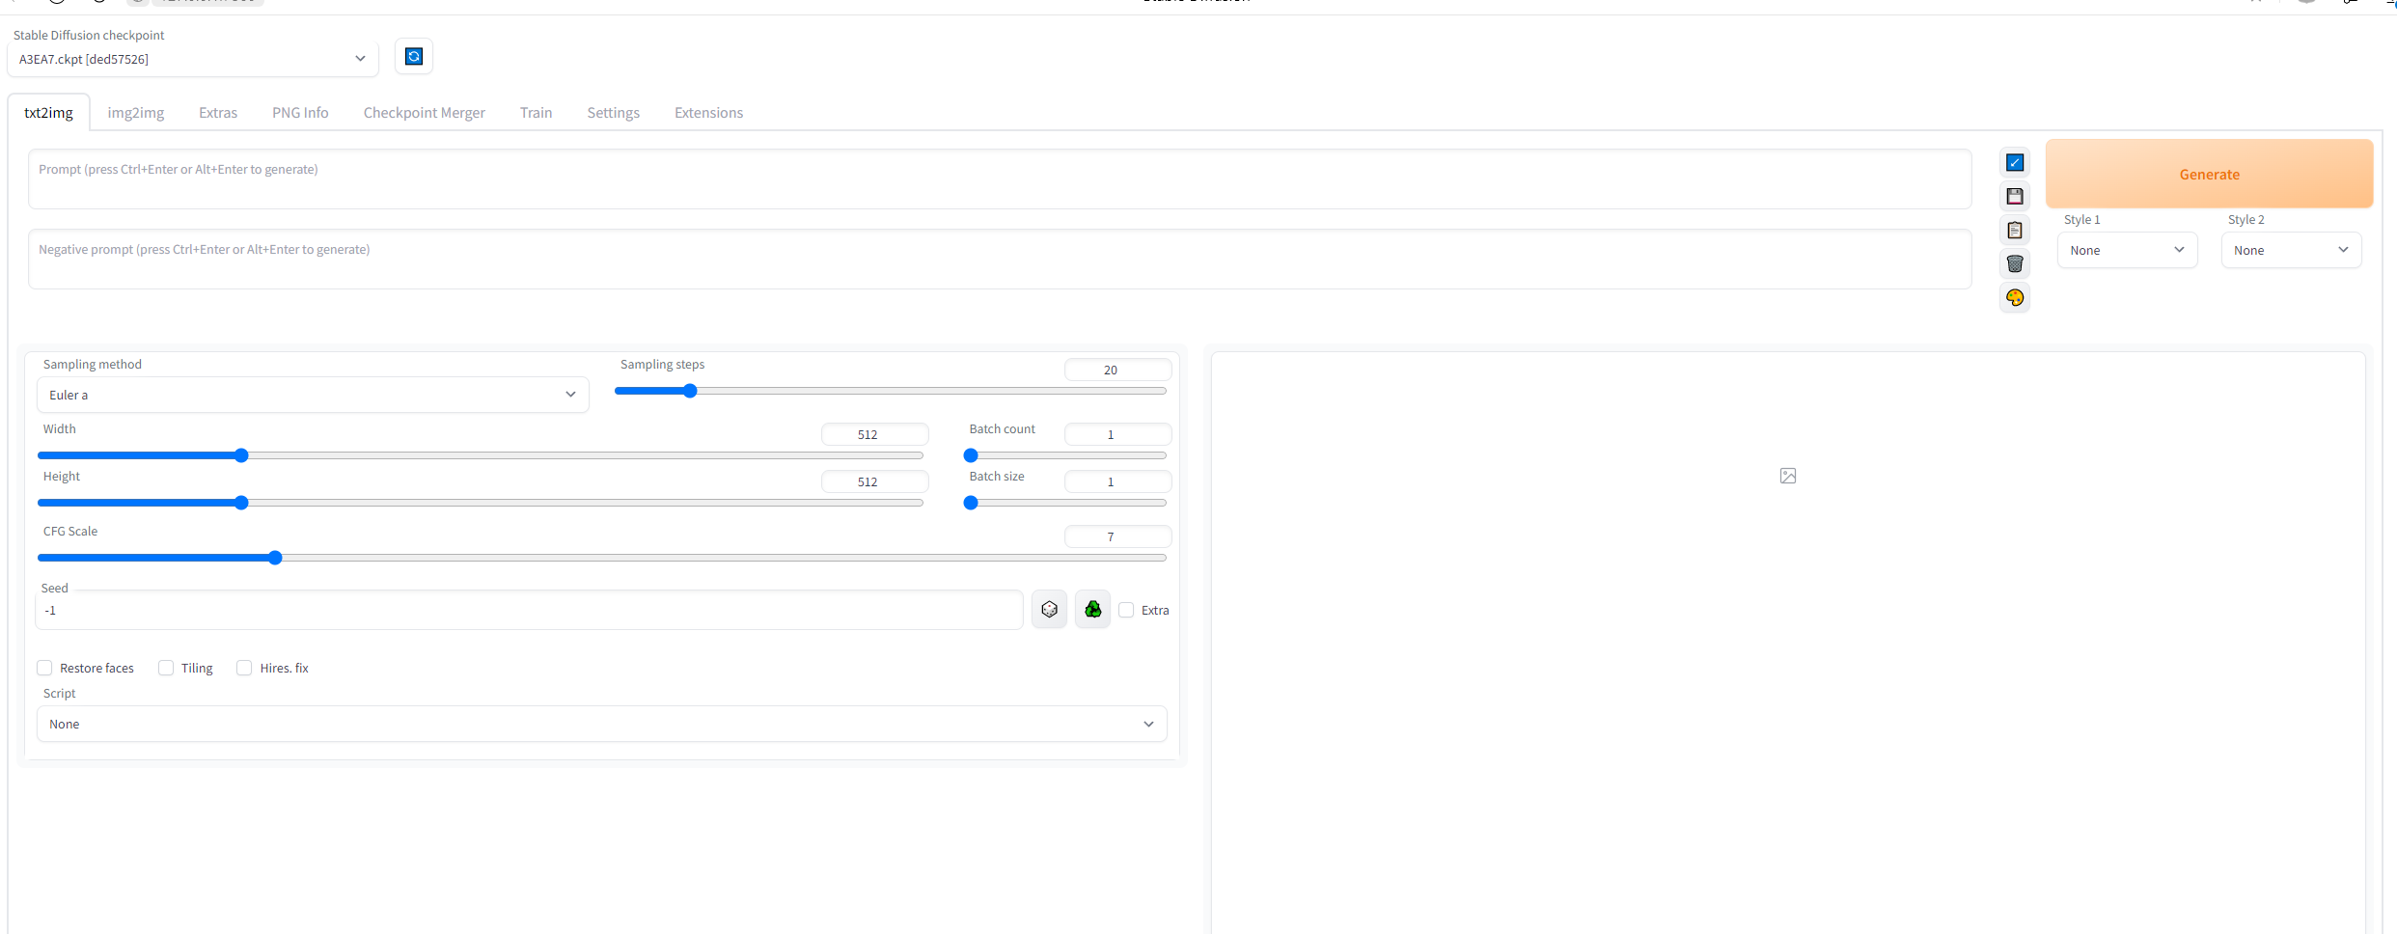This screenshot has width=2397, height=934.
Task: Click the refresh checkpoint list icon
Action: (413, 57)
